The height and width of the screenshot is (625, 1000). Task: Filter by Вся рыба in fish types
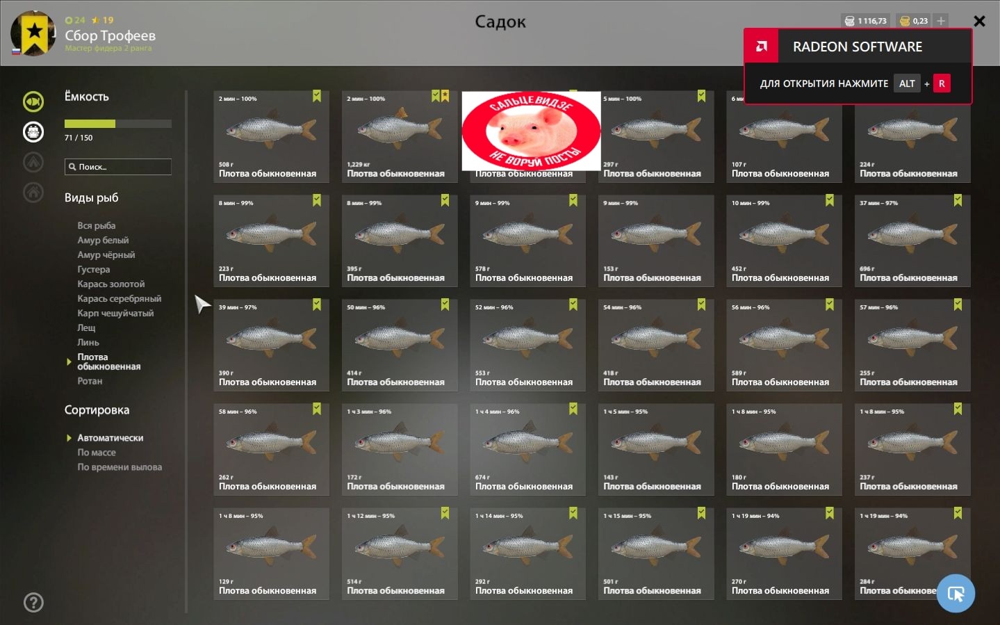97,225
